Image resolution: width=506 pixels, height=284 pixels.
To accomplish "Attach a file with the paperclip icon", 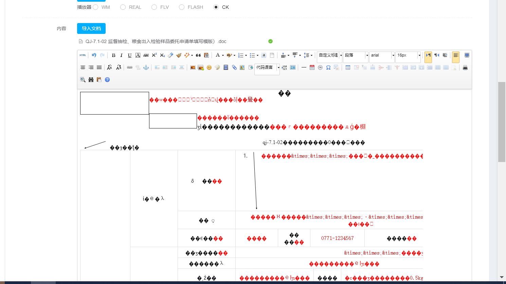I will 234,67.
